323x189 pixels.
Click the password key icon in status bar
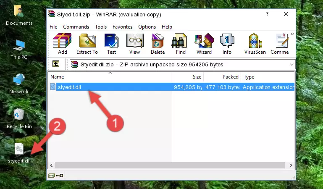point(60,176)
